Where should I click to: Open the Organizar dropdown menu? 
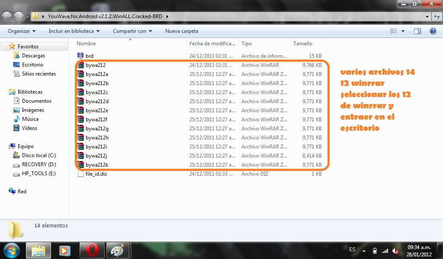coord(22,31)
